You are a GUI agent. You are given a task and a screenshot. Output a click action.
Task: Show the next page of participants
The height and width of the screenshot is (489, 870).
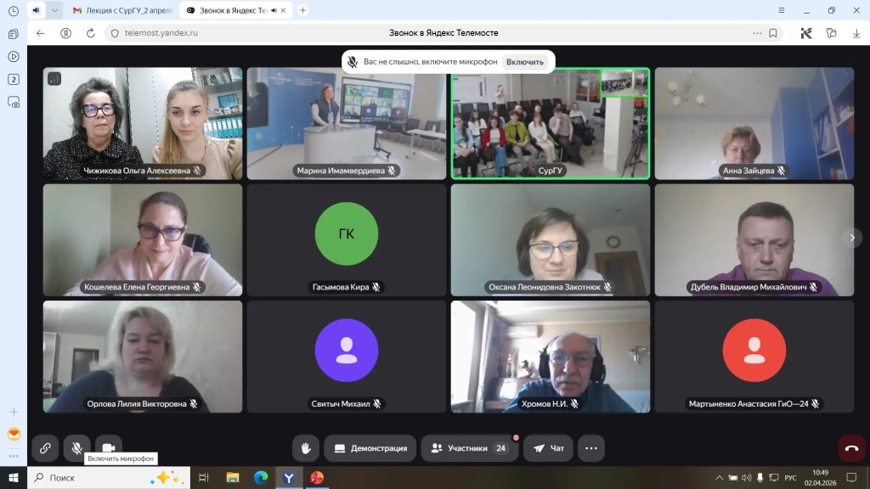click(x=852, y=239)
